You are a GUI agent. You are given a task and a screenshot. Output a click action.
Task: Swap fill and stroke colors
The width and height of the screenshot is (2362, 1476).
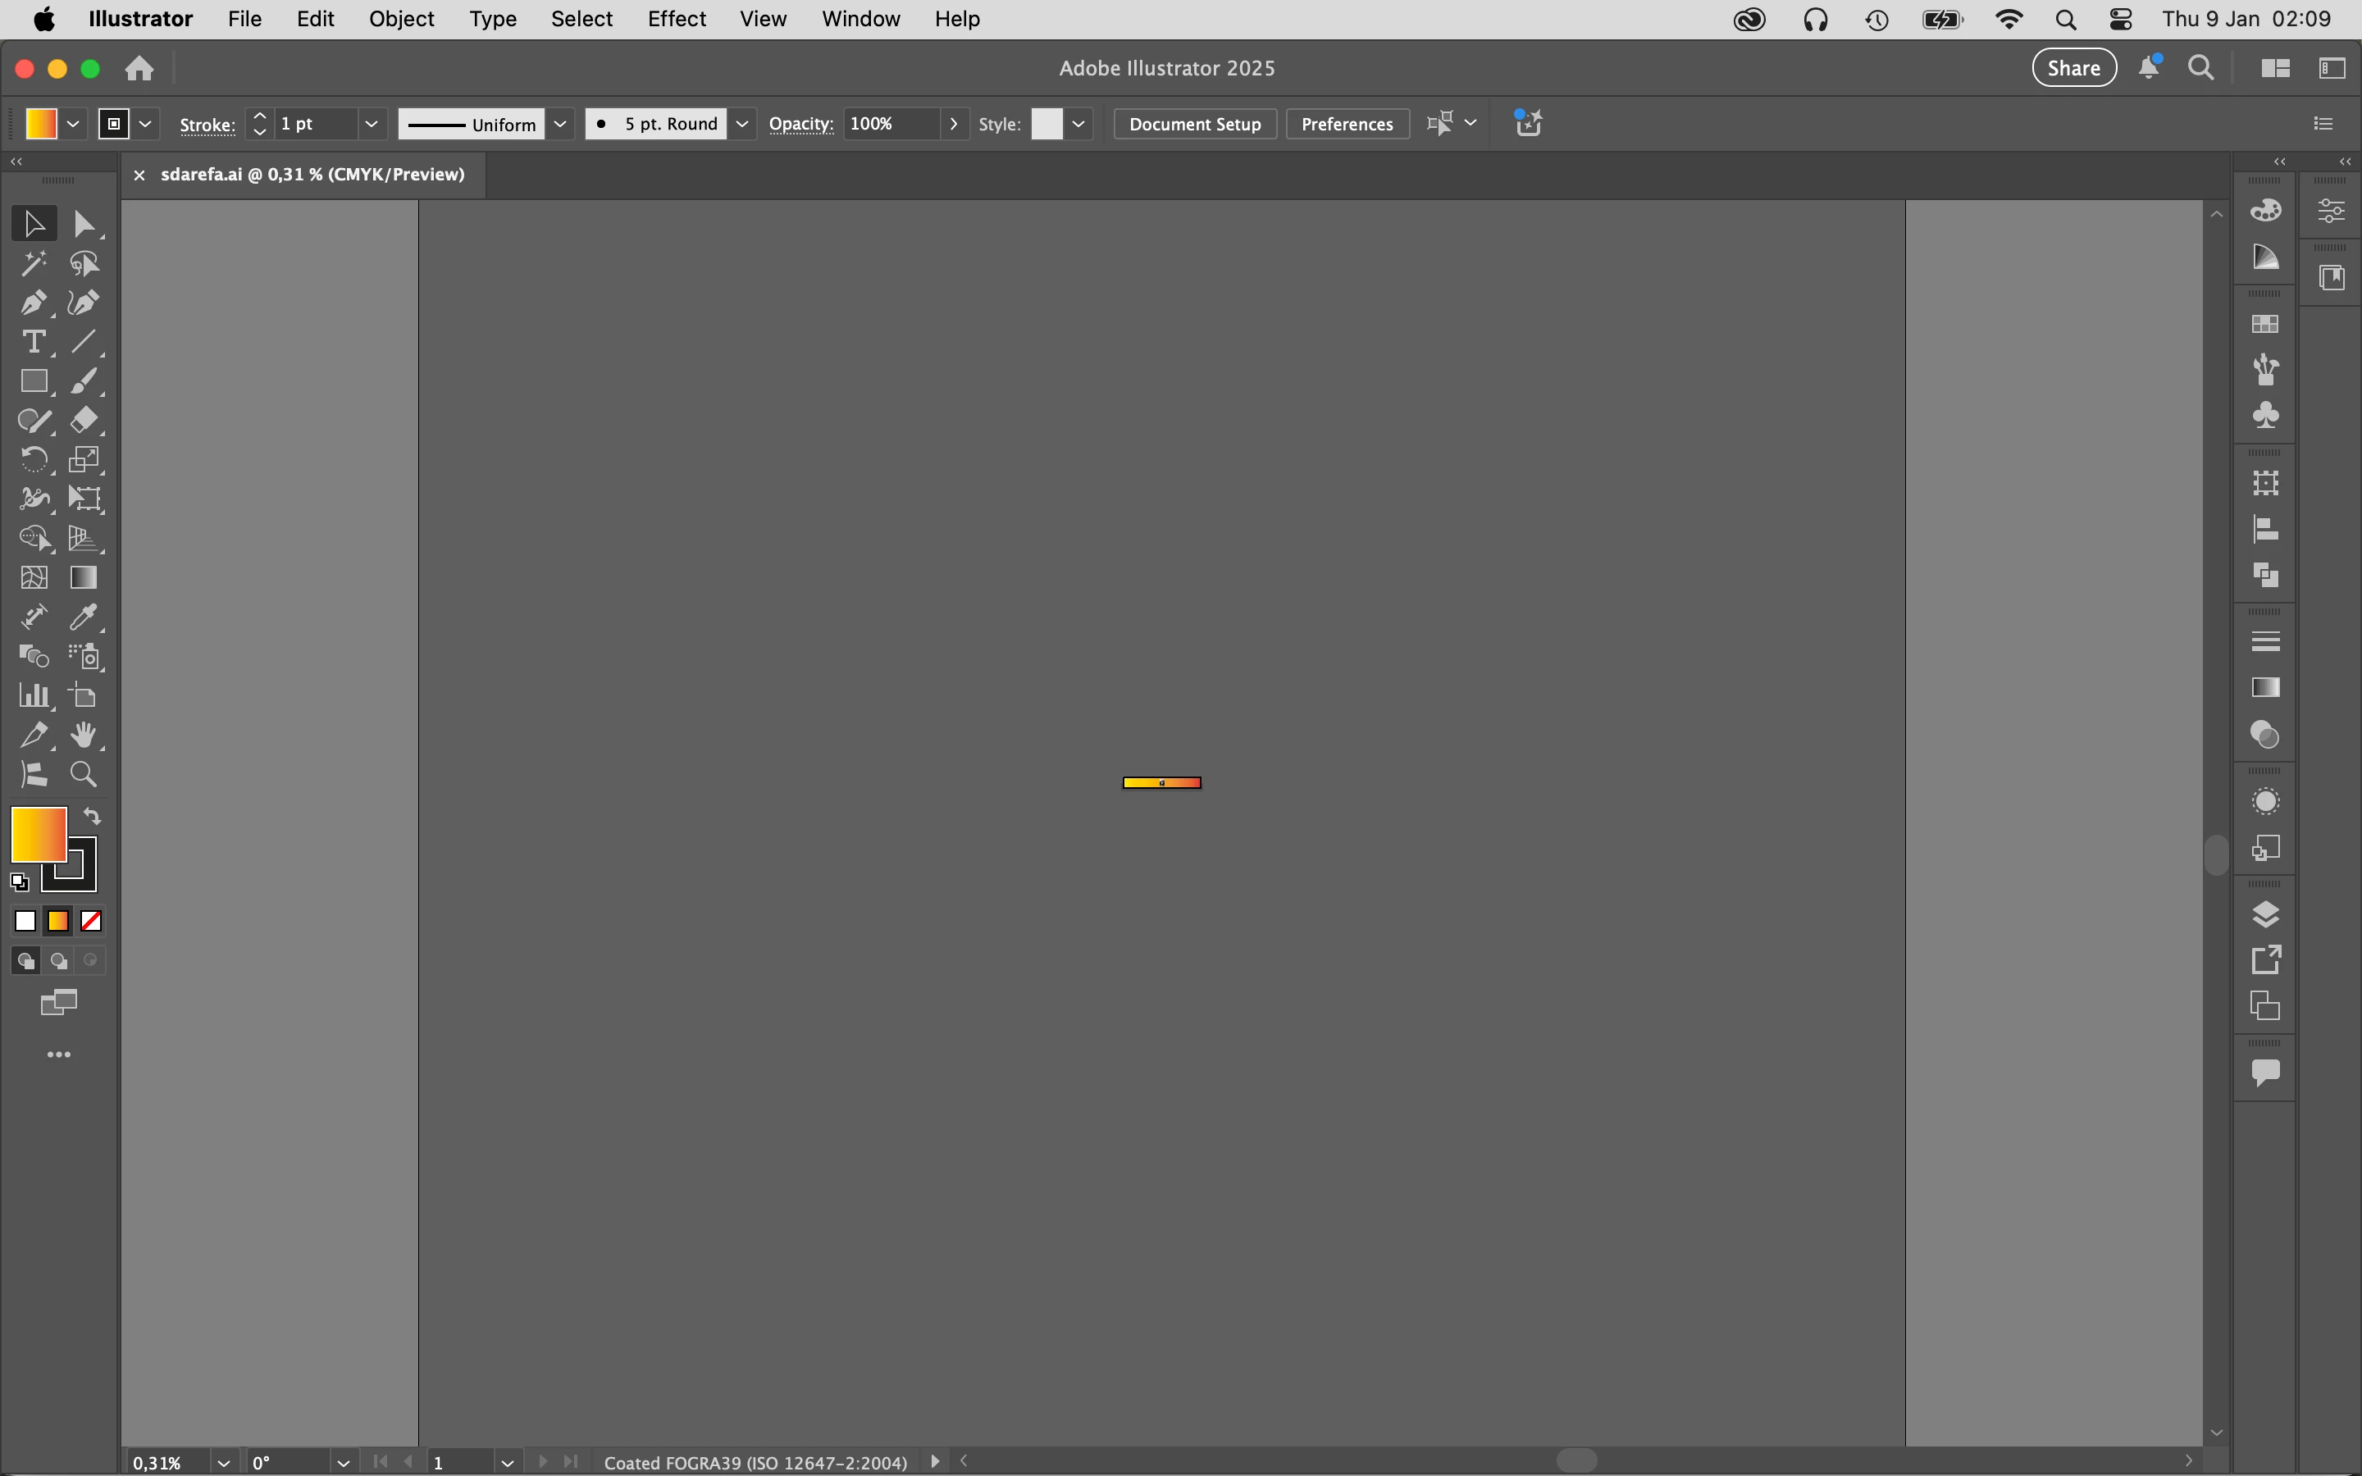pyautogui.click(x=92, y=816)
